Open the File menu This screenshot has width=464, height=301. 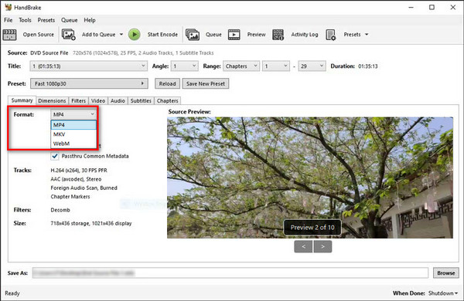click(8, 20)
